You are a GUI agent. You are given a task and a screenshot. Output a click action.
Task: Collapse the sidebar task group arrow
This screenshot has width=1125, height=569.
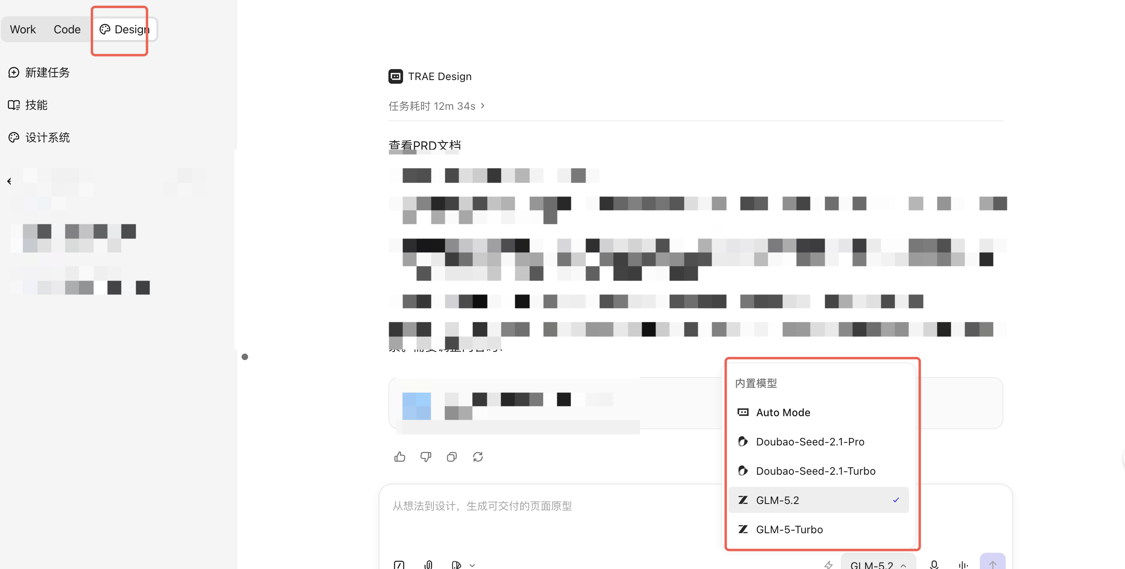(x=9, y=181)
